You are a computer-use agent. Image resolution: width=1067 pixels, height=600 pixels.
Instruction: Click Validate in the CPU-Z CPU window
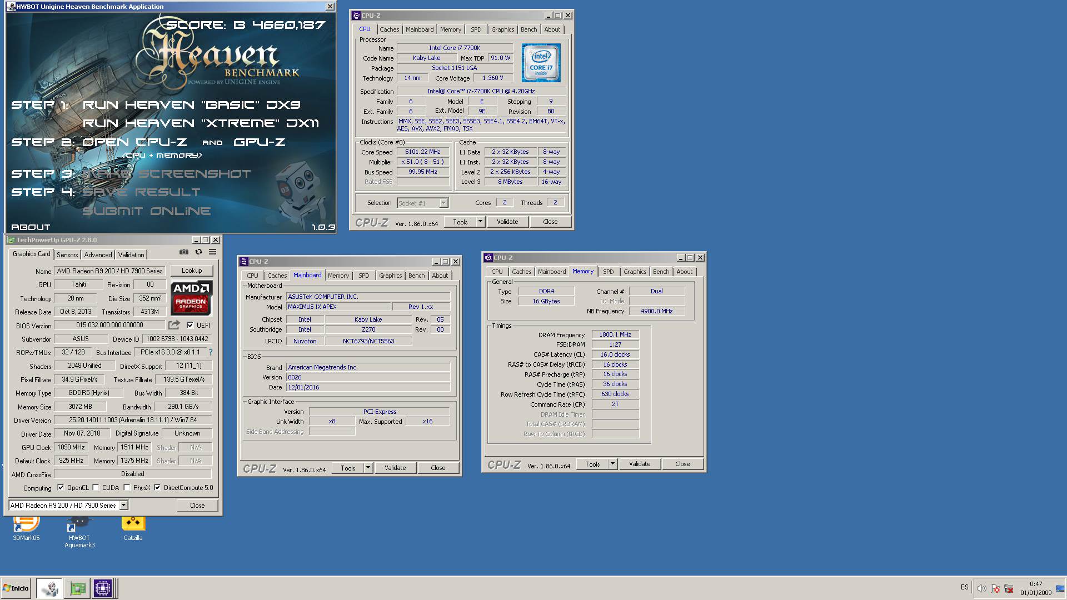[507, 222]
